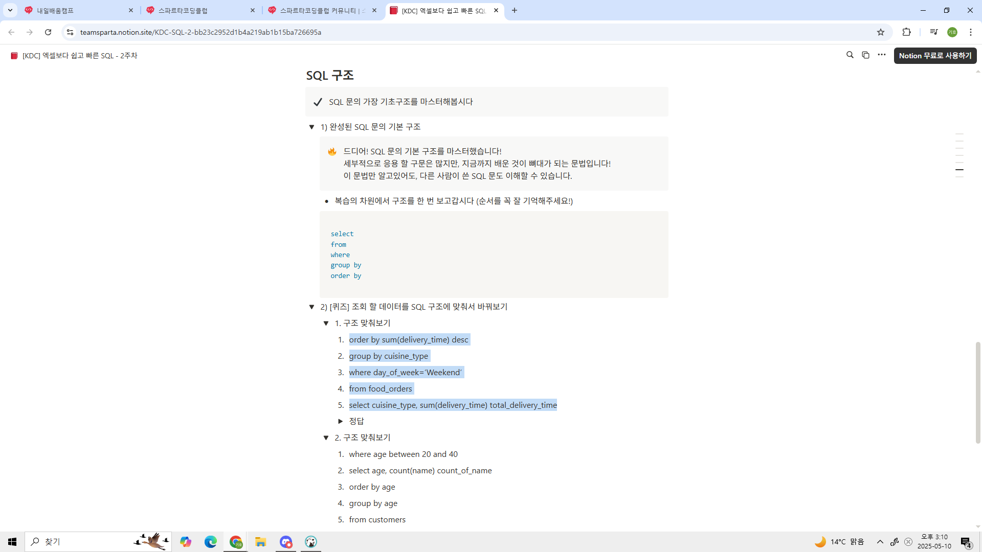Click the 'from food_orders' line
Image resolution: width=982 pixels, height=552 pixels.
pyautogui.click(x=381, y=389)
